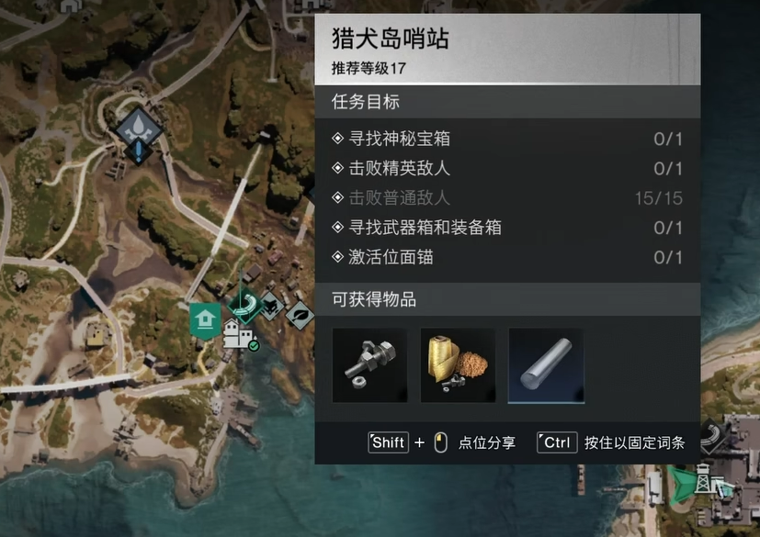
Task: Click the large green player arrow marker
Action: (683, 485)
